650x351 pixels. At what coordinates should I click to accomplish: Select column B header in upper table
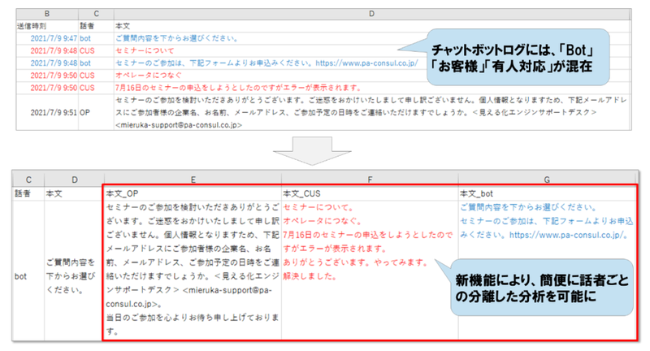(x=47, y=14)
